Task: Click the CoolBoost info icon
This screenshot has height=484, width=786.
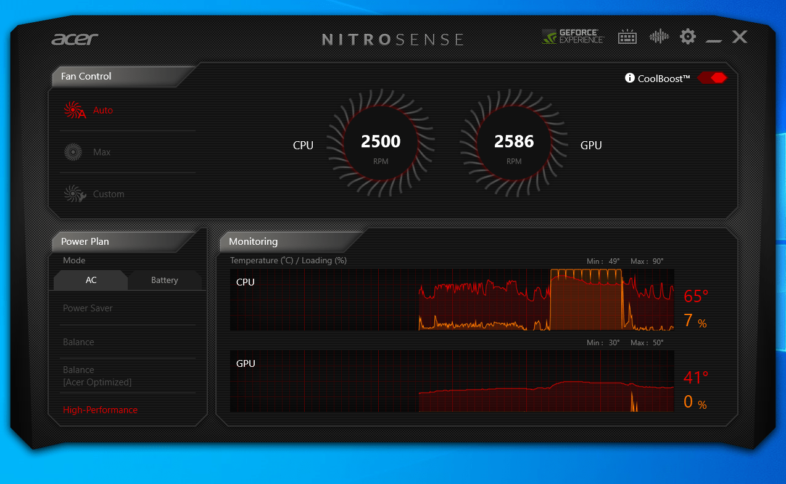Action: (630, 78)
